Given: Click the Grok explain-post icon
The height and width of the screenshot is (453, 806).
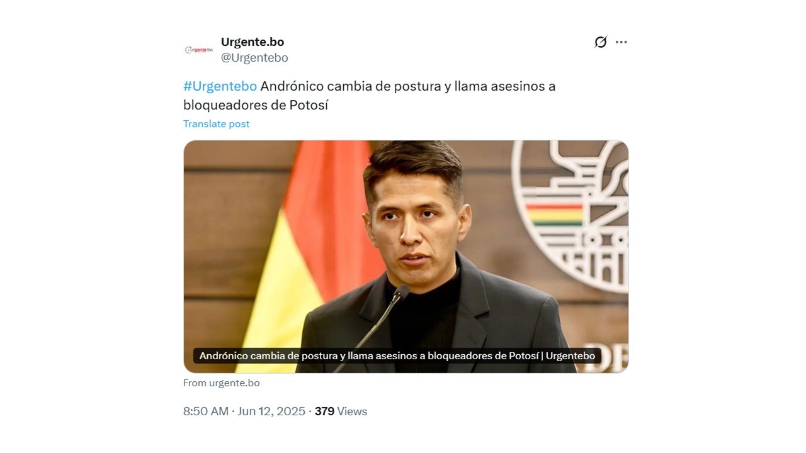Looking at the screenshot, I should pyautogui.click(x=601, y=42).
